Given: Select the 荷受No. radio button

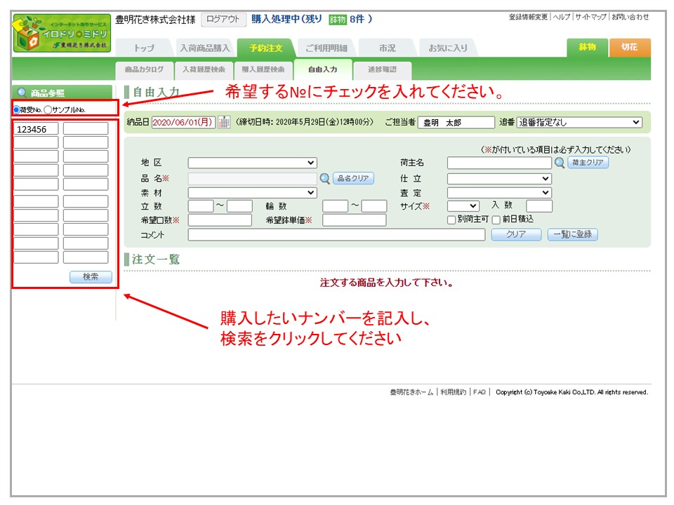Looking at the screenshot, I should [x=17, y=109].
